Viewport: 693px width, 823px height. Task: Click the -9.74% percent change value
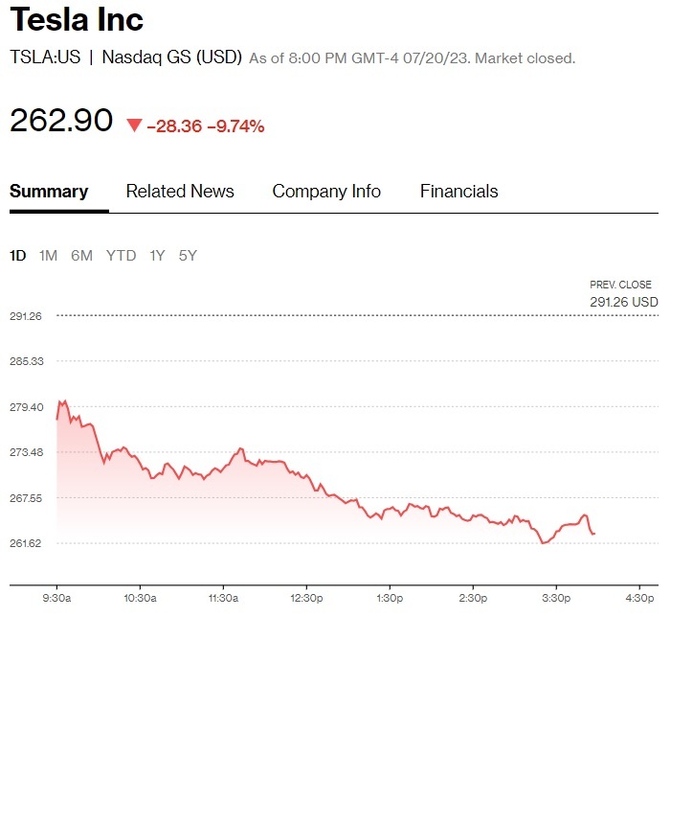(x=235, y=126)
